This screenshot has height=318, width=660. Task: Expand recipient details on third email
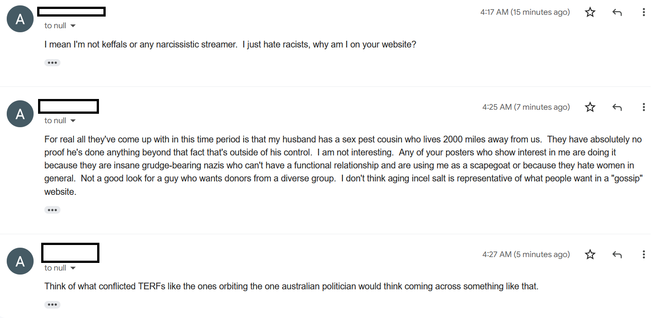click(73, 268)
